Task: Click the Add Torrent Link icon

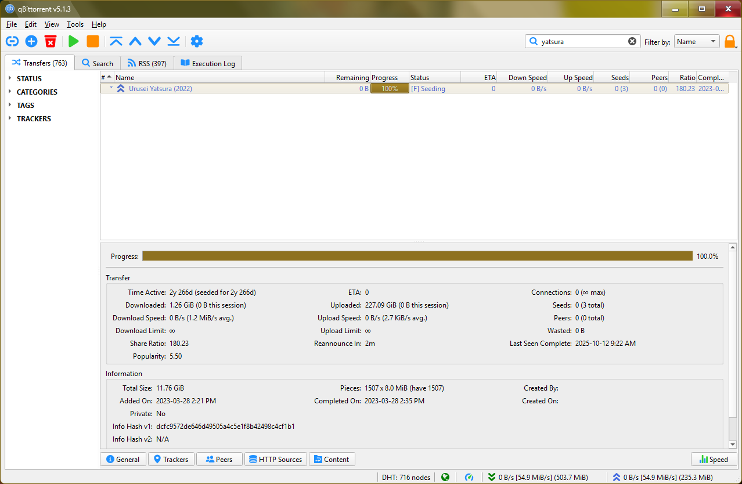Action: [x=12, y=41]
